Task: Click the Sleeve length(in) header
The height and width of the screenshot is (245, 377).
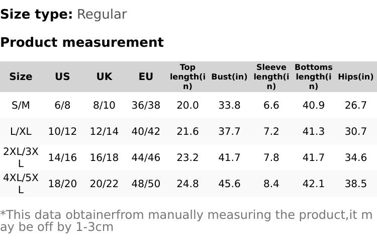Action: point(271,76)
